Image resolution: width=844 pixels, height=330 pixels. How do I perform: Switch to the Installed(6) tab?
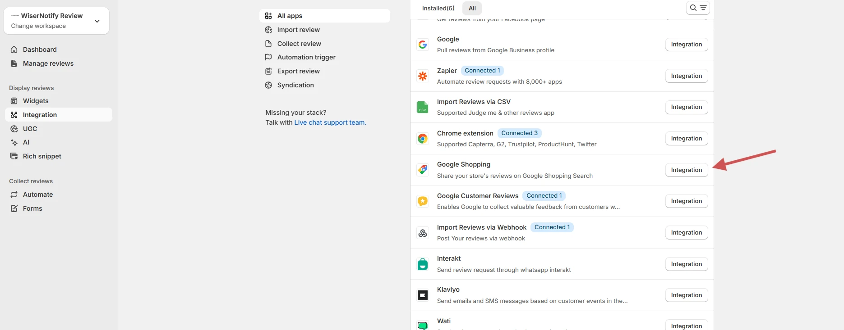point(438,8)
